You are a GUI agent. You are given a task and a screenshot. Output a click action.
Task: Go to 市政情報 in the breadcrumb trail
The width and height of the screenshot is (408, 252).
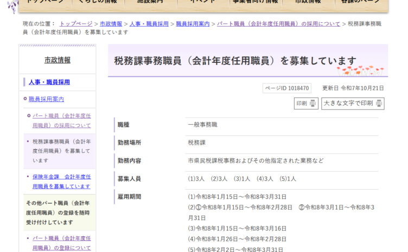click(111, 24)
